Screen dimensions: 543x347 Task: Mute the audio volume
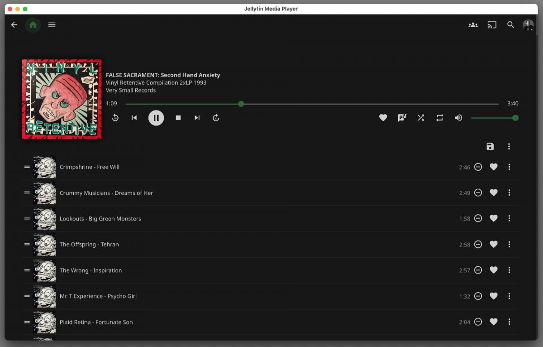458,118
